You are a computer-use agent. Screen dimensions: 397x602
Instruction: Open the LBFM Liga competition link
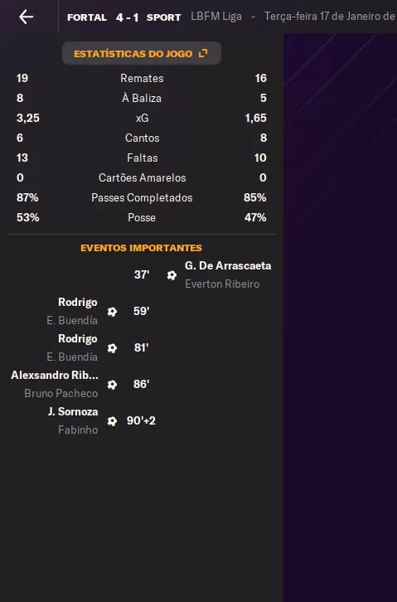tap(216, 17)
